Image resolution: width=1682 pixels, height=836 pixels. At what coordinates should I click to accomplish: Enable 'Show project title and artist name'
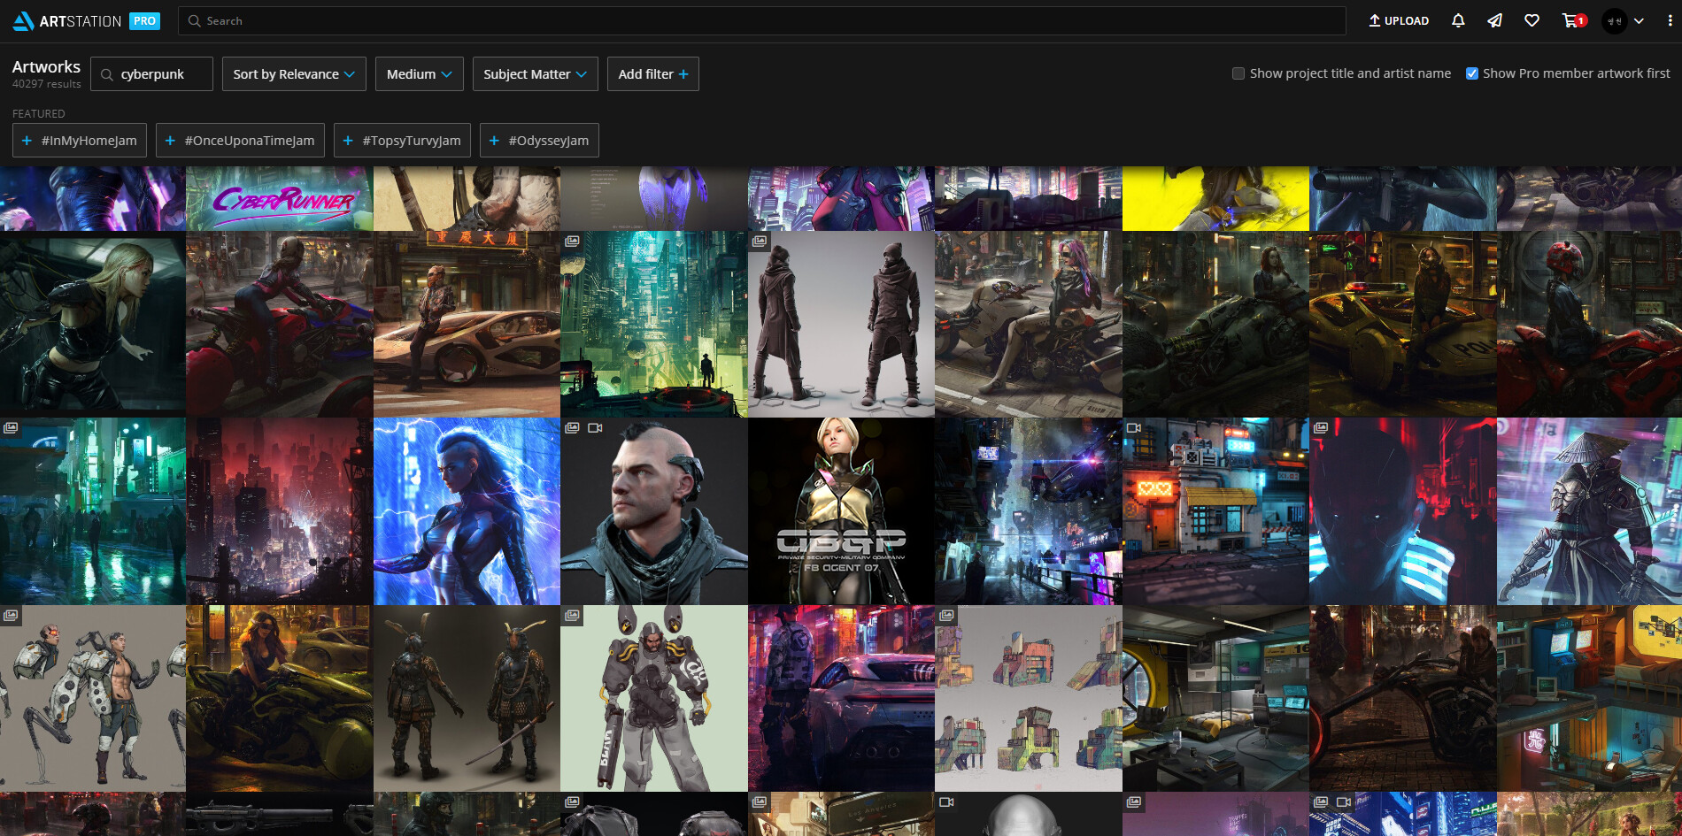pos(1238,73)
